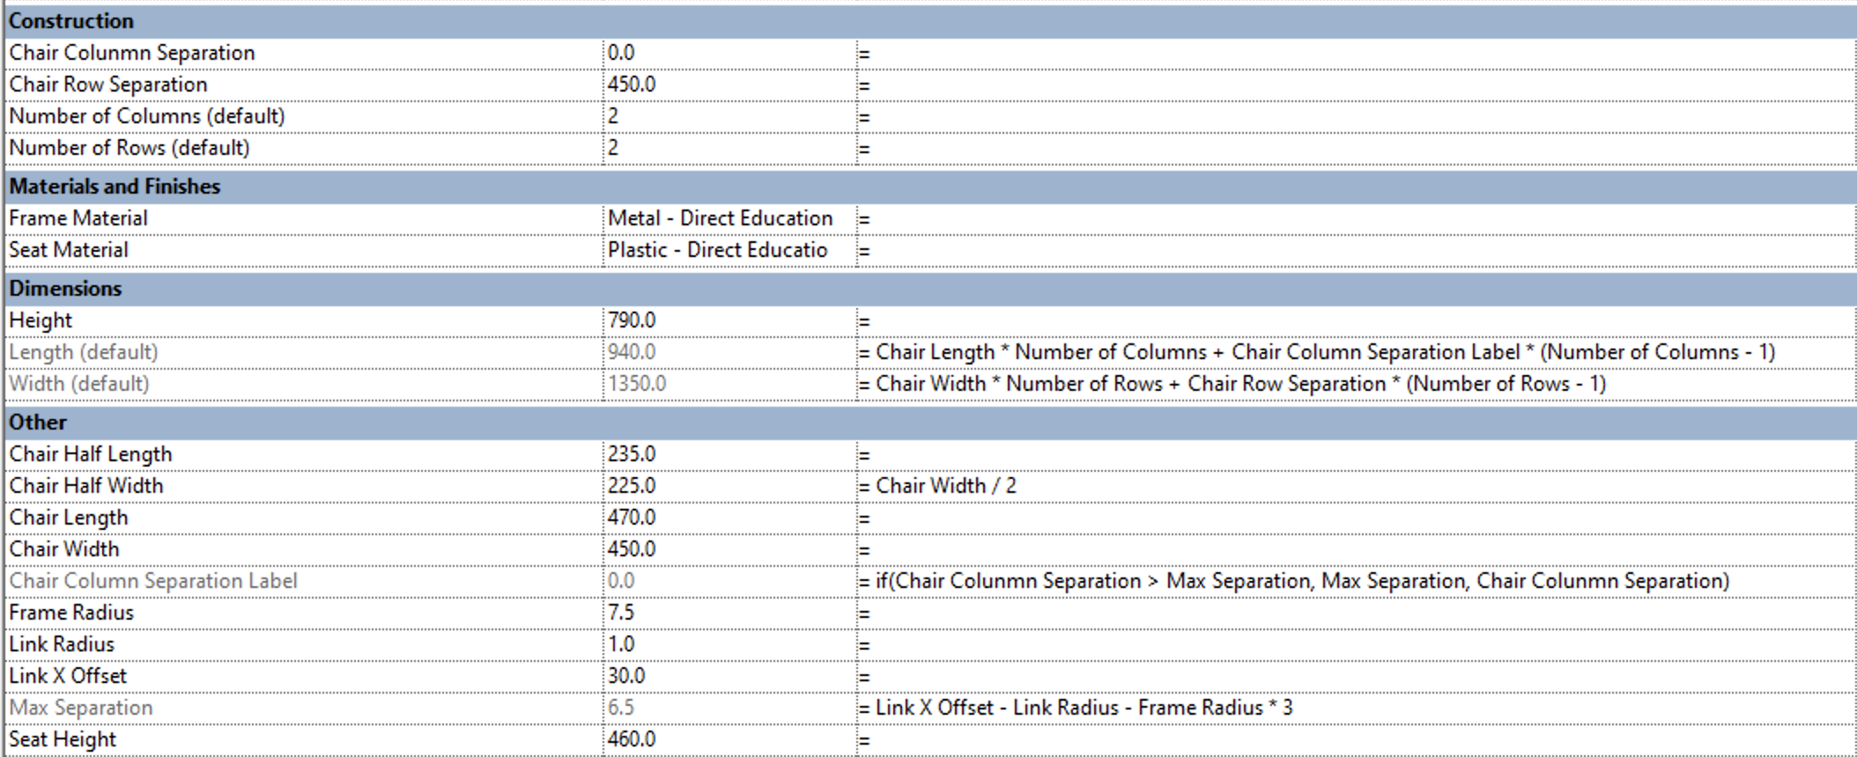Open the Seat Material Plastic value cell
Viewport: 1857px width, 757px height.
(729, 250)
